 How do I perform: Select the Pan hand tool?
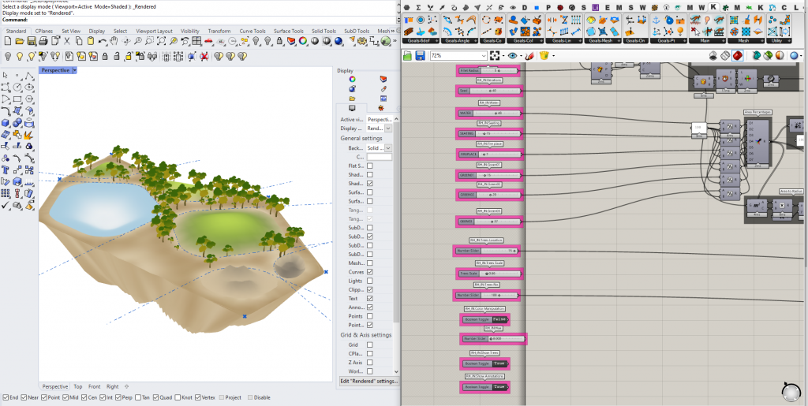pos(114,43)
